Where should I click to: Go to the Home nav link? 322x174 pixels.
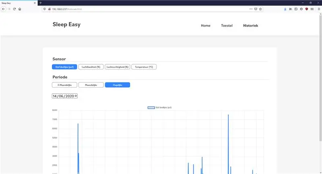tap(206, 26)
